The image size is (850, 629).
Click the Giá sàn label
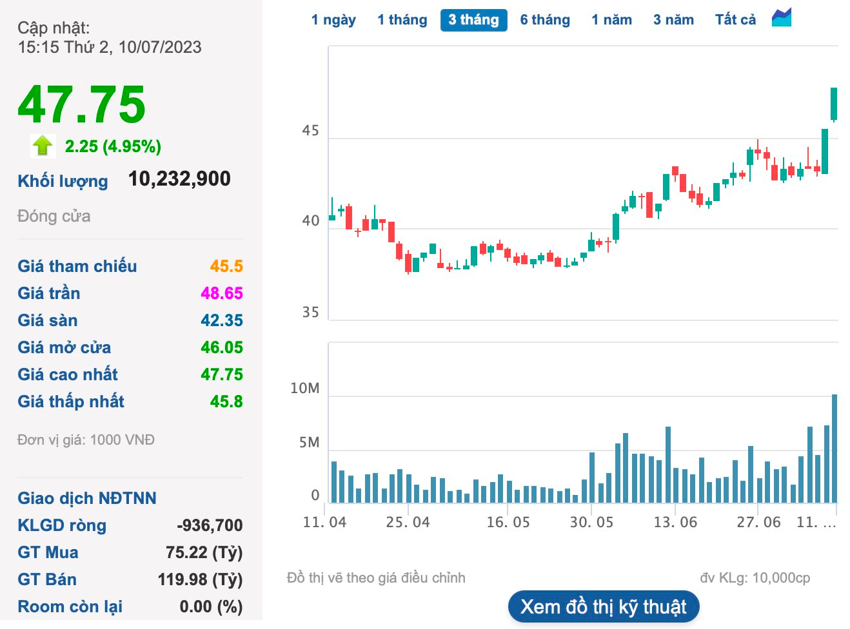tap(48, 320)
